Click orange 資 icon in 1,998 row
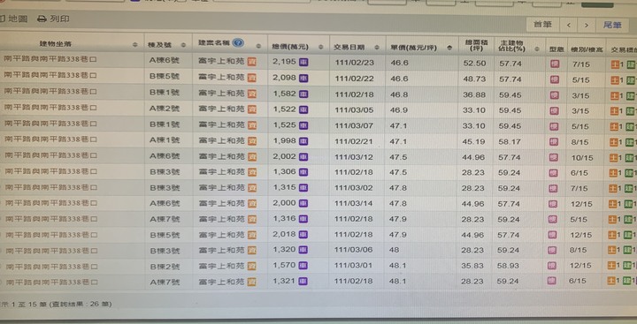 (x=252, y=141)
